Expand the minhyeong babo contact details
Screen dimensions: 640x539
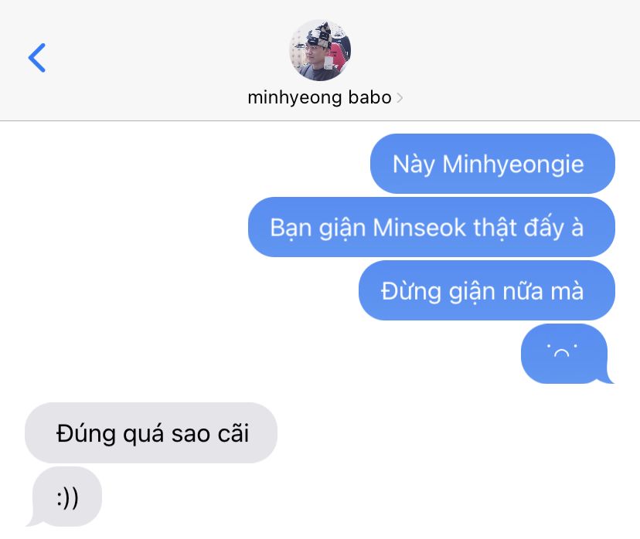(325, 98)
